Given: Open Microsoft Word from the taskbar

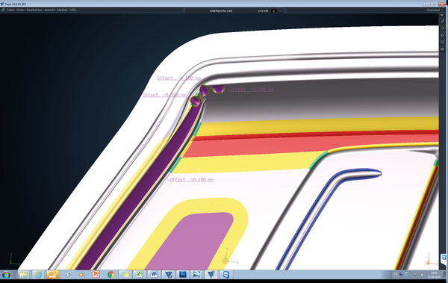Looking at the screenshot, I should pyautogui.click(x=154, y=275).
